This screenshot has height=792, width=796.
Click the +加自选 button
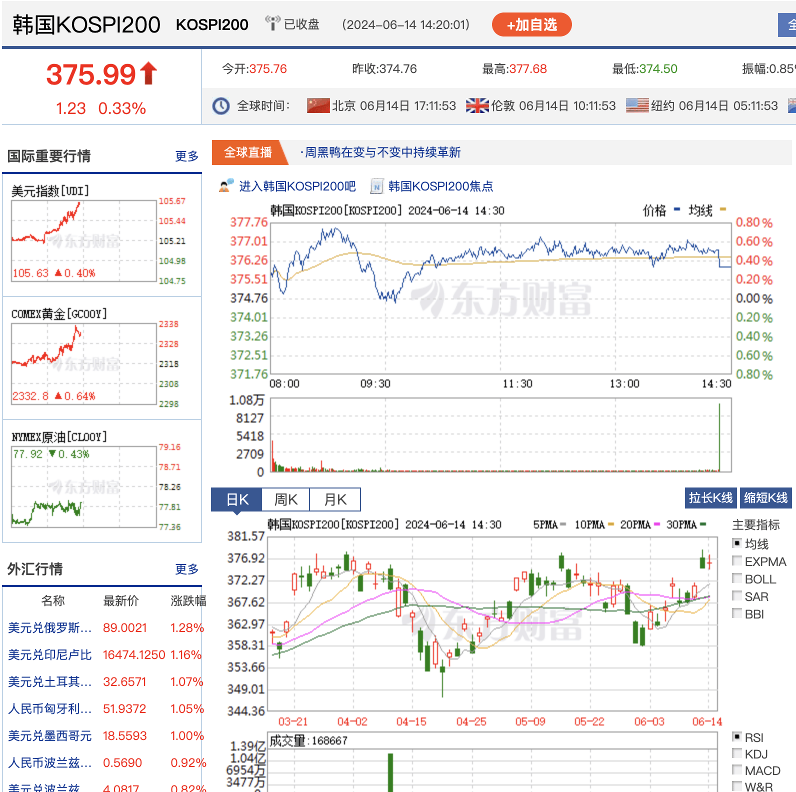click(x=531, y=24)
